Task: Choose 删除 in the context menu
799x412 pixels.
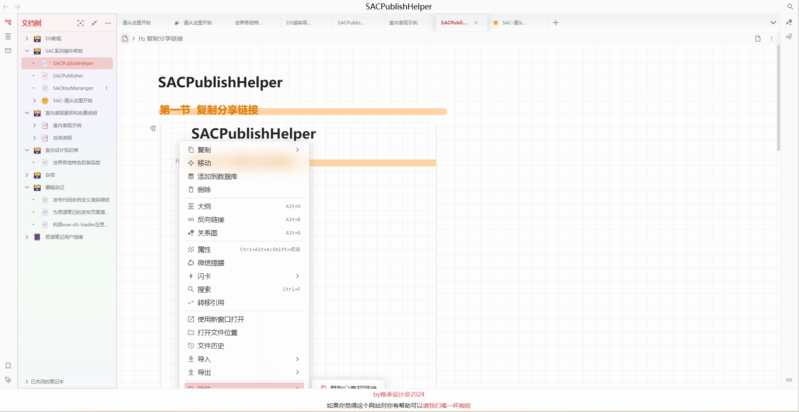Action: coord(244,190)
